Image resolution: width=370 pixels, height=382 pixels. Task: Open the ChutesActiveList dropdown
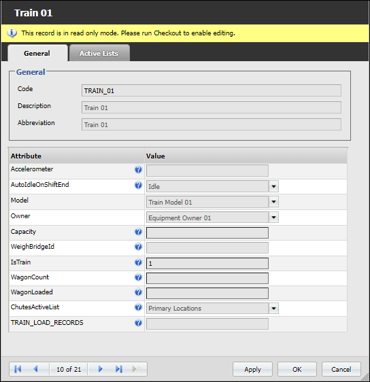273,309
